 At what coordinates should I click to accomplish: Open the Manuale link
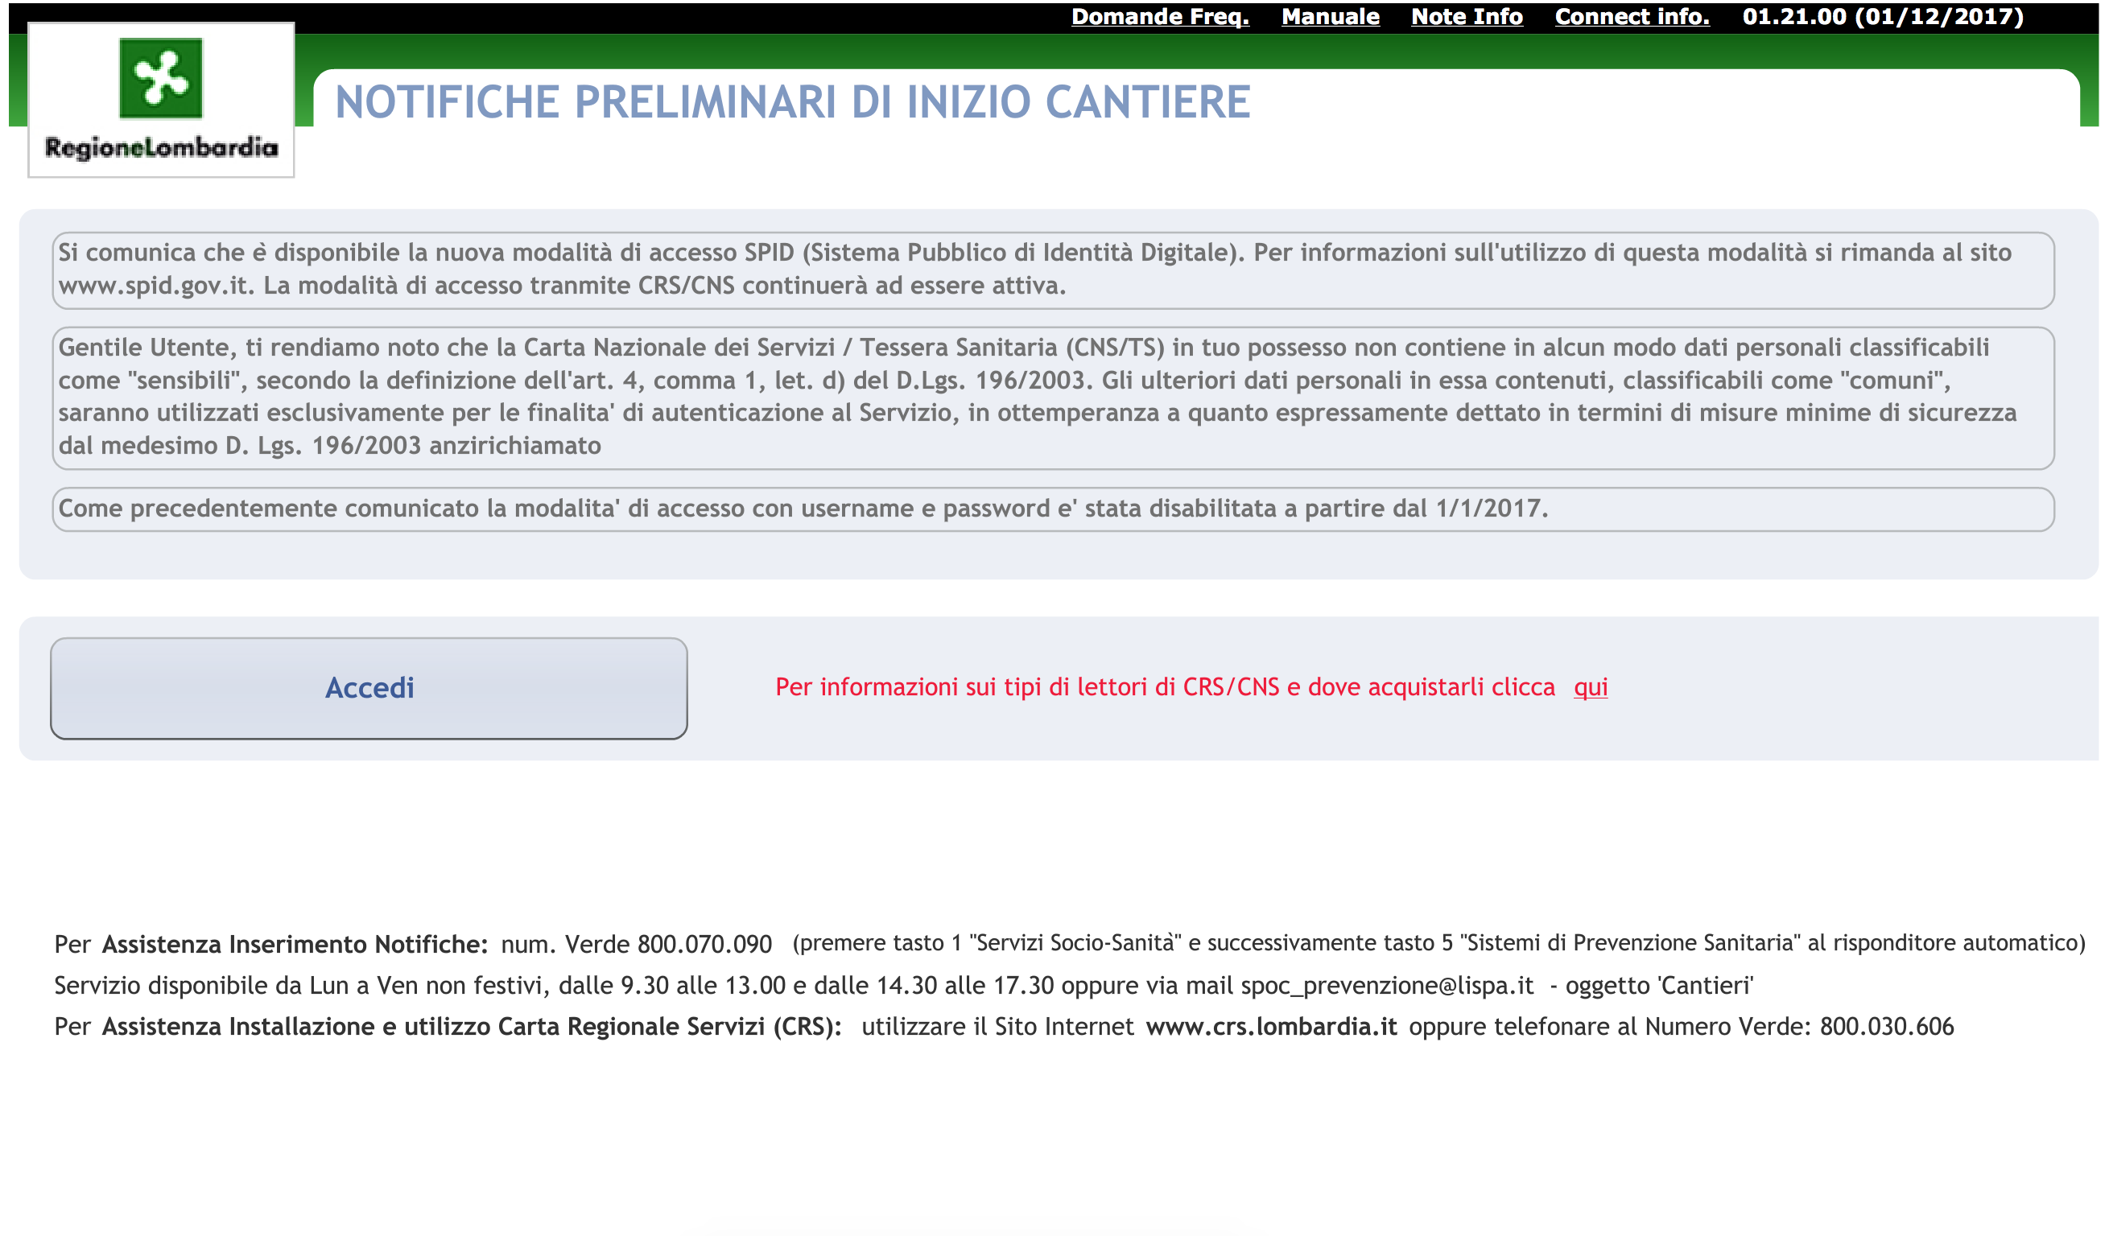click(x=1330, y=17)
